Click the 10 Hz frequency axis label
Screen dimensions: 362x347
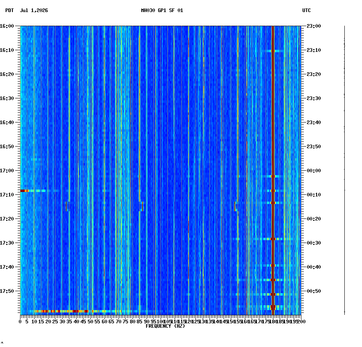click(x=34, y=322)
